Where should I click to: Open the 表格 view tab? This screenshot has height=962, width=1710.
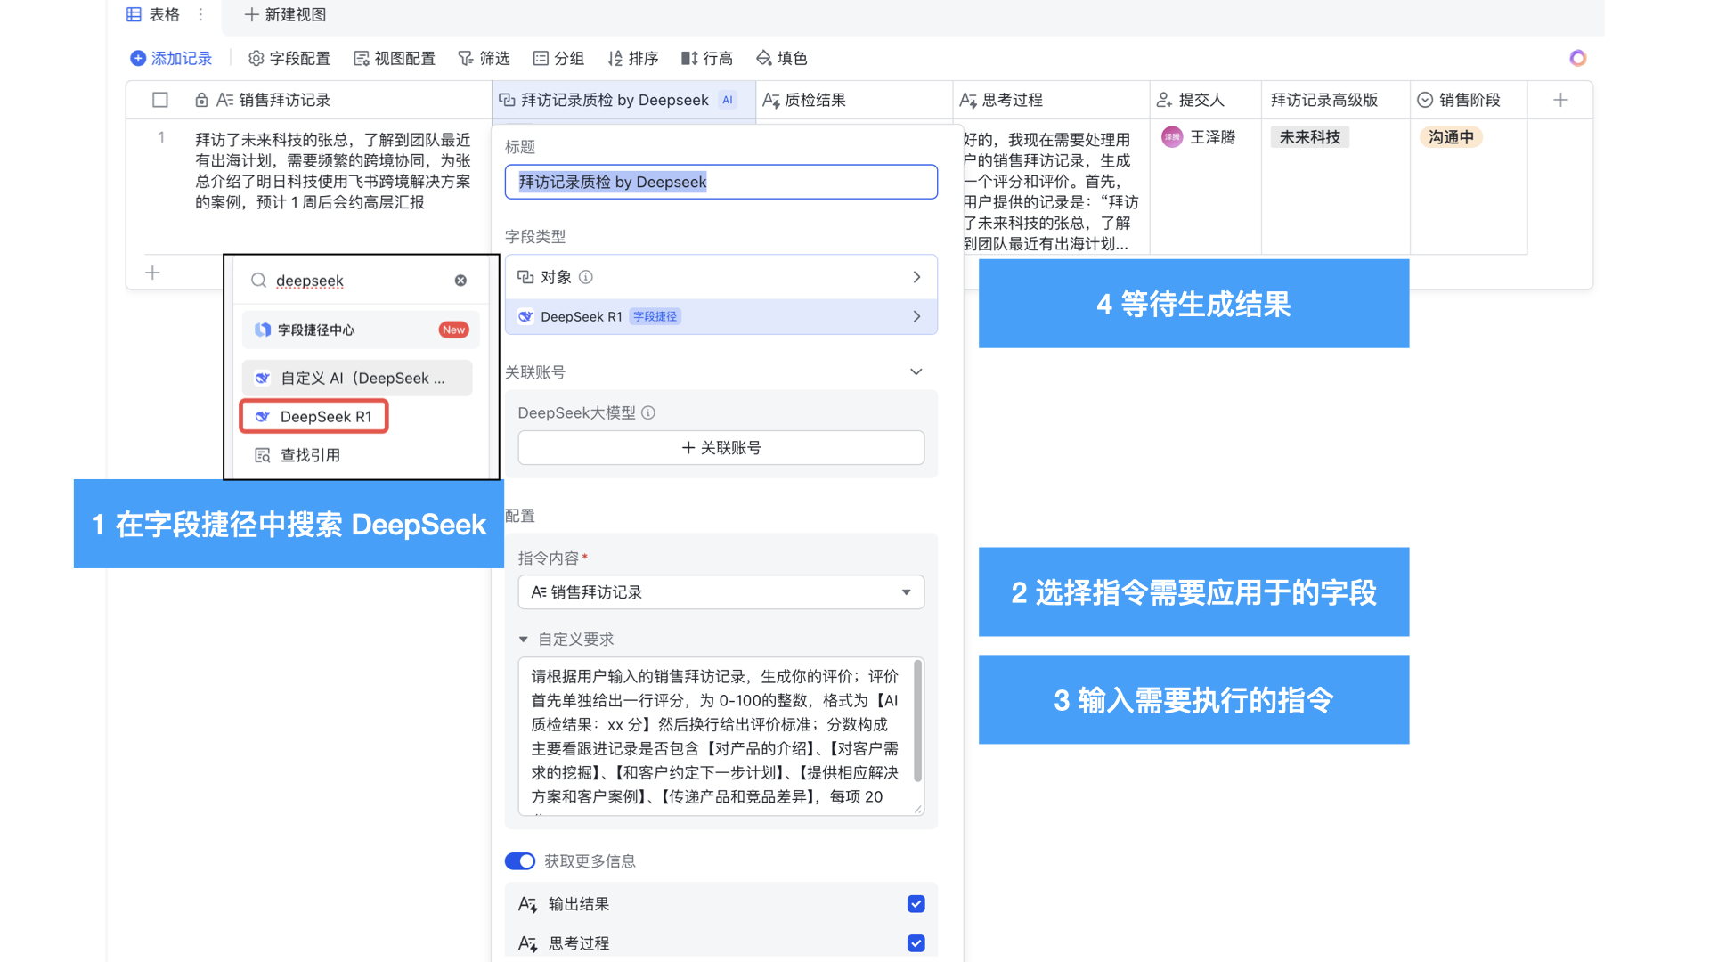click(153, 14)
